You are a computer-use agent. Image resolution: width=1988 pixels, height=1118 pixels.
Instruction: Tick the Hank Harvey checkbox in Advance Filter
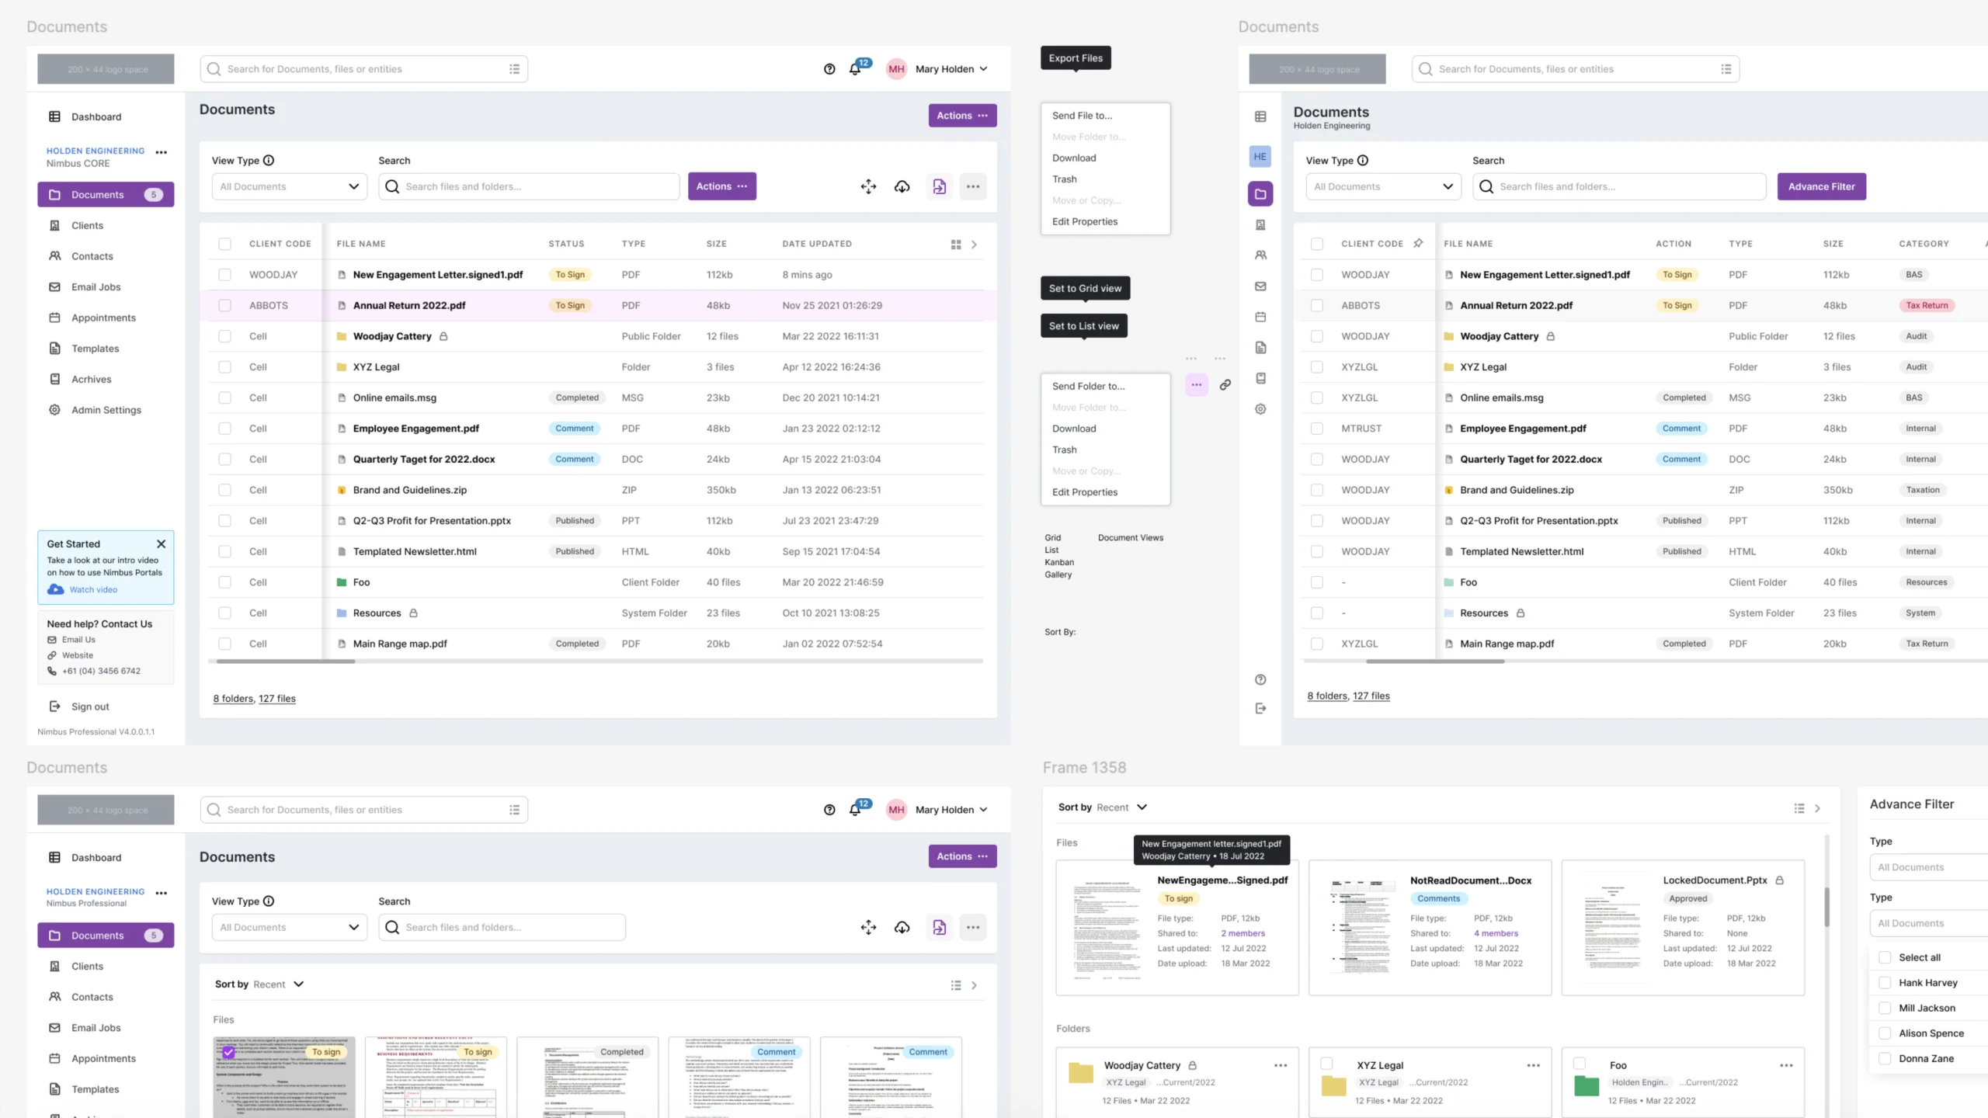(x=1885, y=983)
